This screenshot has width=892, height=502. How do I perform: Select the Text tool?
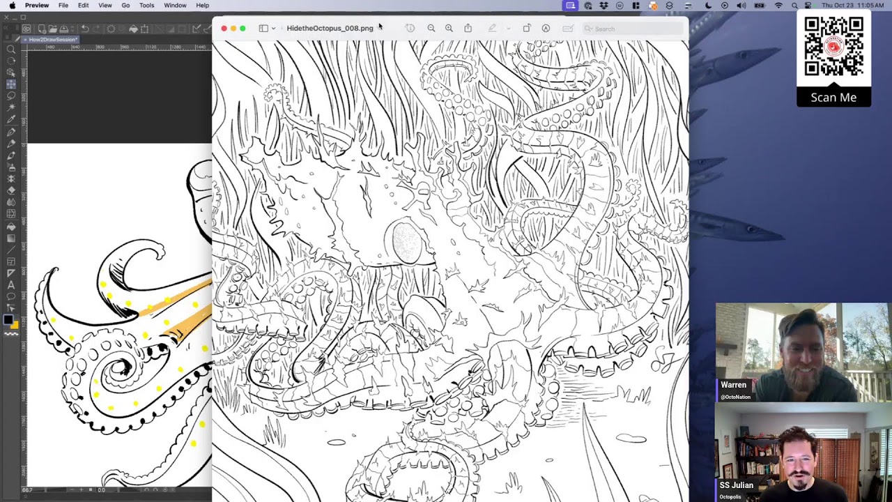(11, 285)
